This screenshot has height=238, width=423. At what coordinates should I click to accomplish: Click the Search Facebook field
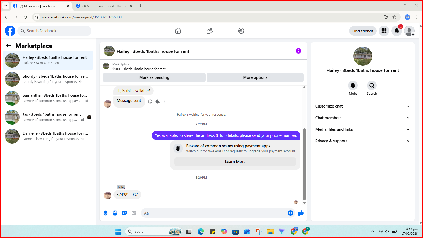pos(55,31)
